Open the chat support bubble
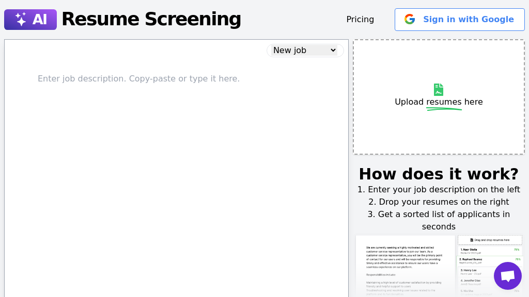 pyautogui.click(x=507, y=276)
